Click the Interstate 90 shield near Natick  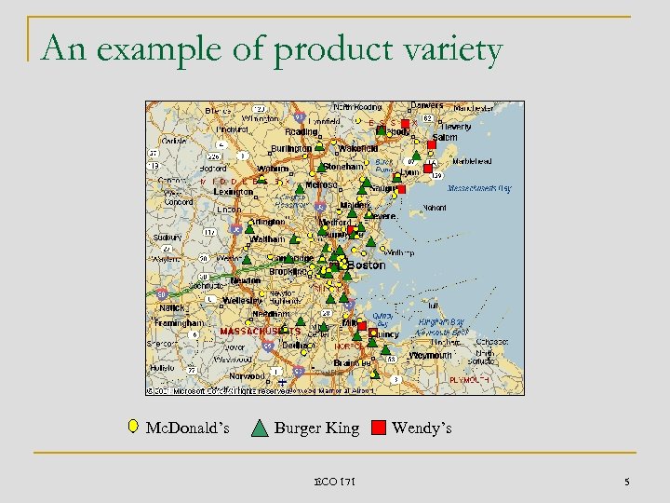coord(162,293)
